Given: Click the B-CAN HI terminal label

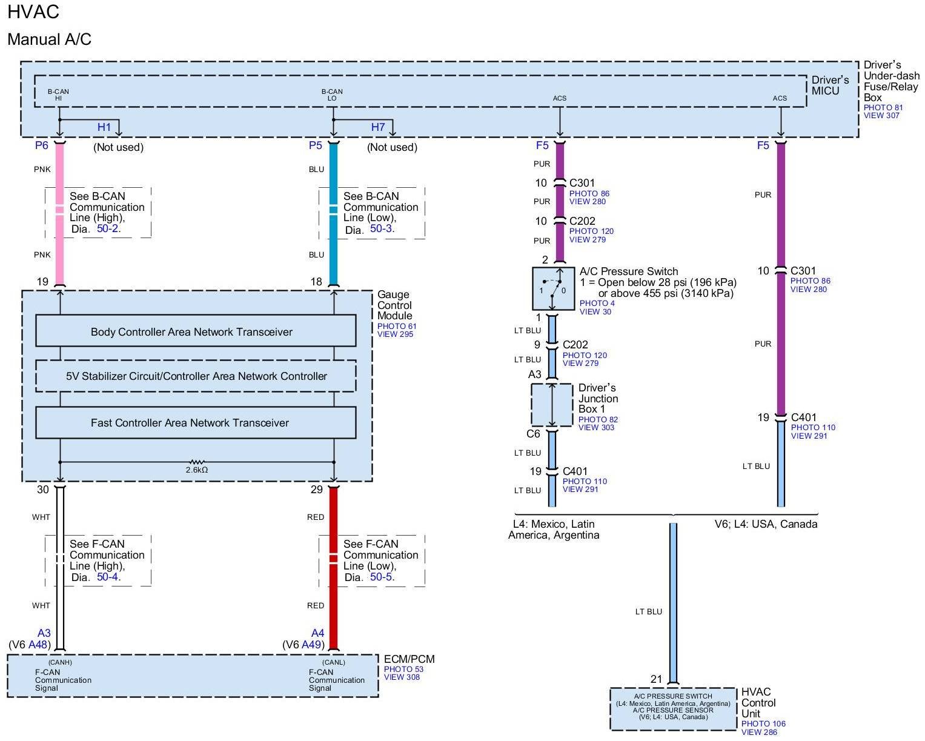Looking at the screenshot, I should tap(59, 95).
